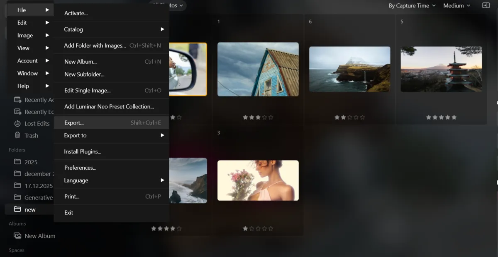Click the panel toggle icon top right
The image size is (498, 257).
(x=486, y=6)
